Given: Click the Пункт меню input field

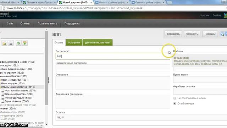Looking at the screenshot, I should tap(200, 80).
